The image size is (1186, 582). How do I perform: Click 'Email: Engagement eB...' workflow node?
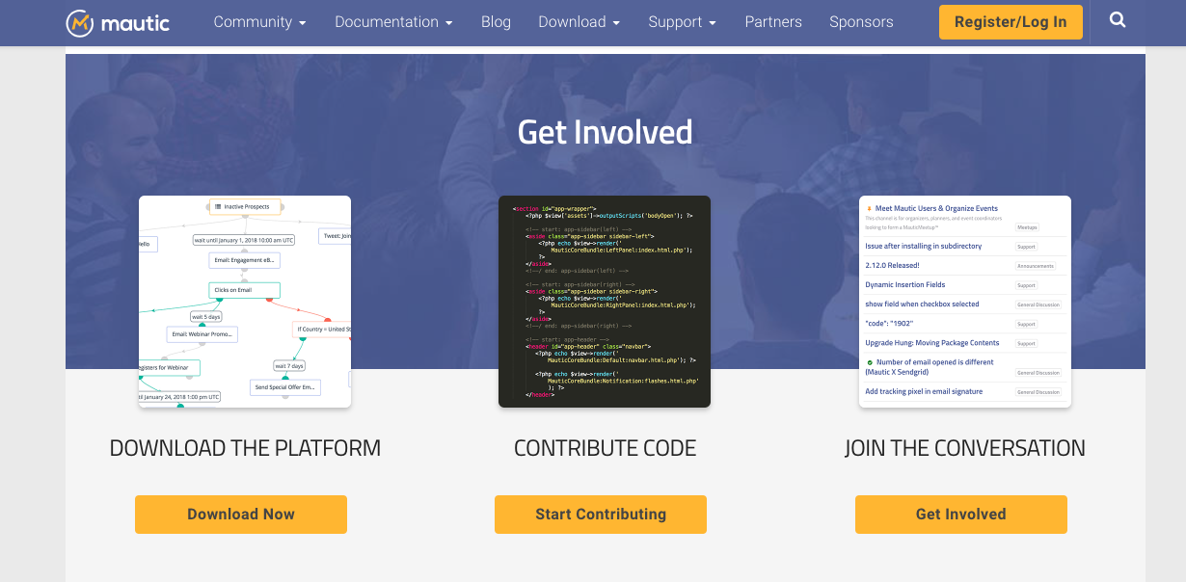click(245, 260)
